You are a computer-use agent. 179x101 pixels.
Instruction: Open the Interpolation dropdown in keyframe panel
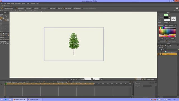pyautogui.click(x=147, y=86)
